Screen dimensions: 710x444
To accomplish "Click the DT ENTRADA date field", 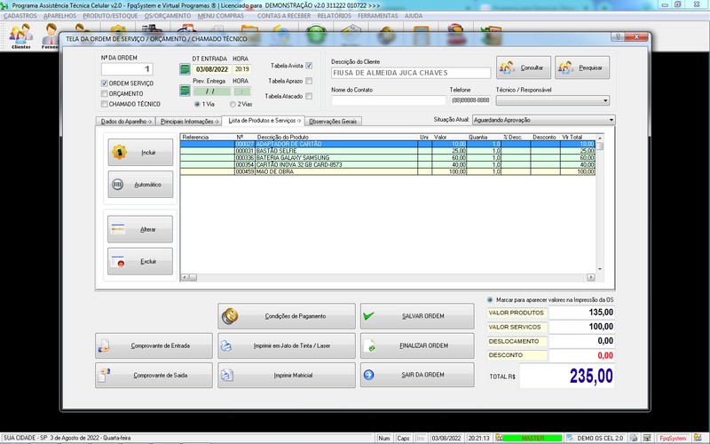I will pos(212,69).
